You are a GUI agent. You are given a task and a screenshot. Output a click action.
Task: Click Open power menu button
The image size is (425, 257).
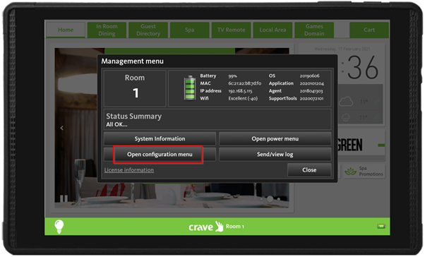tap(275, 138)
